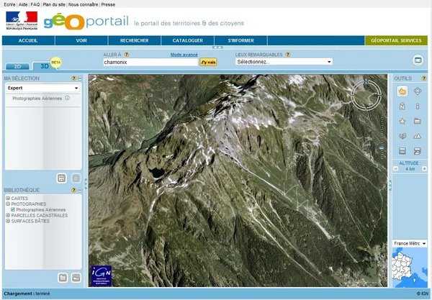Click the chamonix search input field
432x300 pixels.
click(x=150, y=62)
